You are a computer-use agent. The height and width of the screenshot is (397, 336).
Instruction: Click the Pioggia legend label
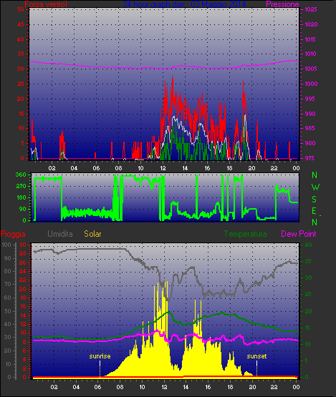tap(13, 234)
